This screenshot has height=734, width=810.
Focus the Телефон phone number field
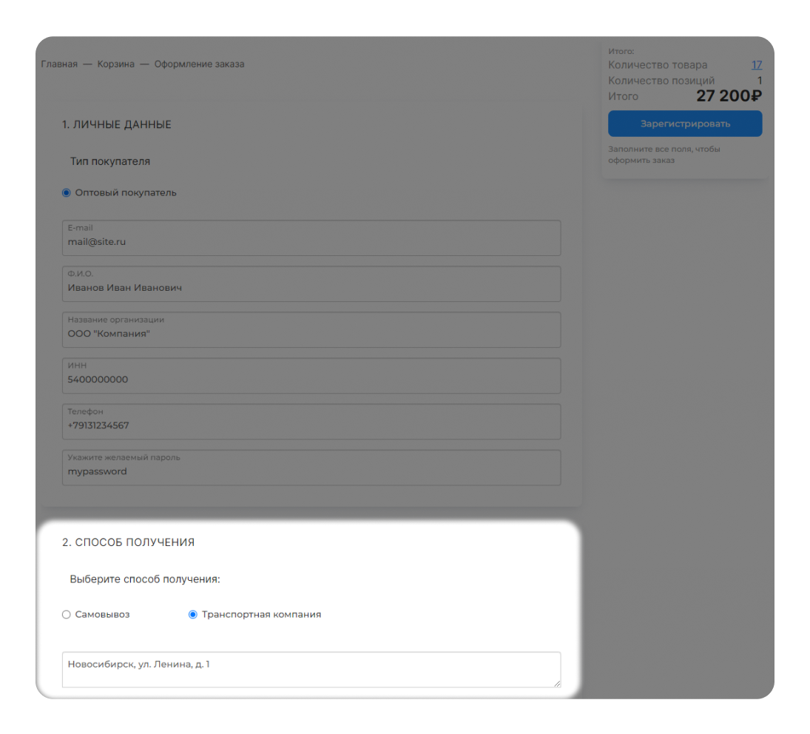coord(311,425)
